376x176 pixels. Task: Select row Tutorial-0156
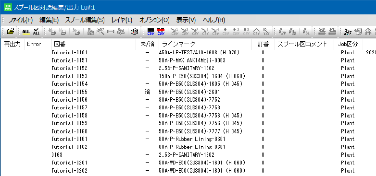188,100
